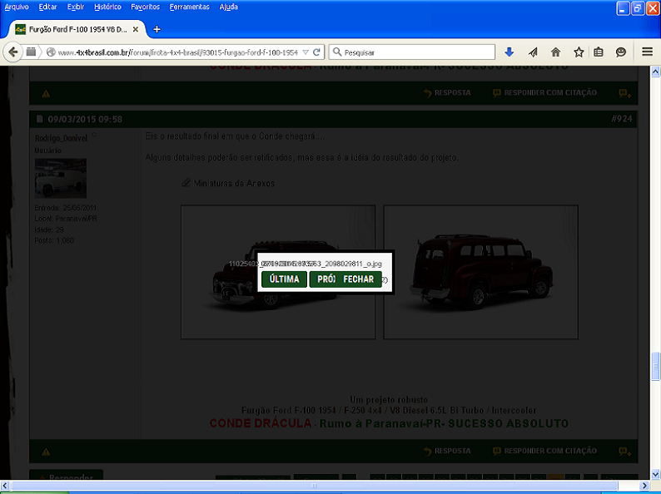Reload the page with the refresh icon
The width and height of the screenshot is (661, 494).
pos(316,52)
